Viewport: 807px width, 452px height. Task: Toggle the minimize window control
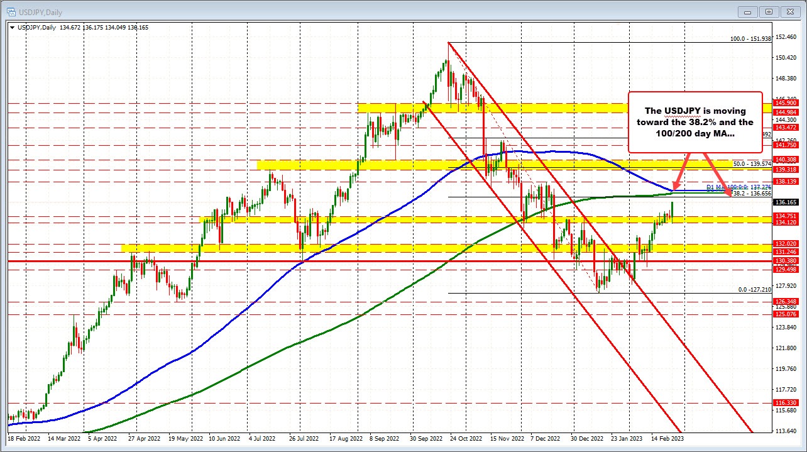[x=747, y=12]
